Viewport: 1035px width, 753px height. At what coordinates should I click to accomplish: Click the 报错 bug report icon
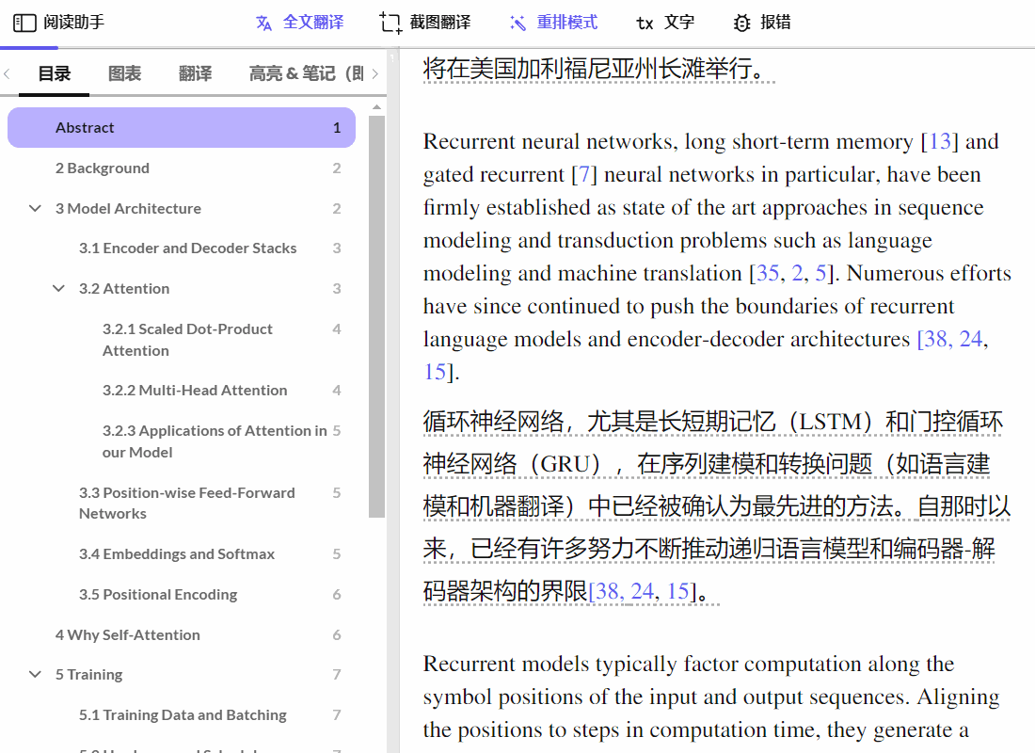pos(742,23)
